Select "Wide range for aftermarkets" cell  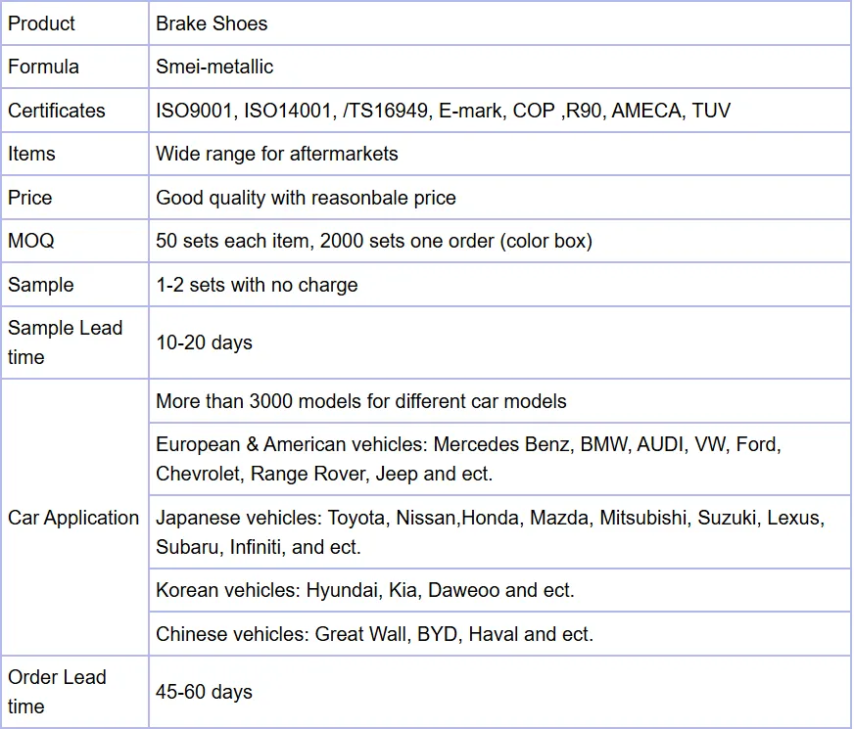(x=277, y=154)
